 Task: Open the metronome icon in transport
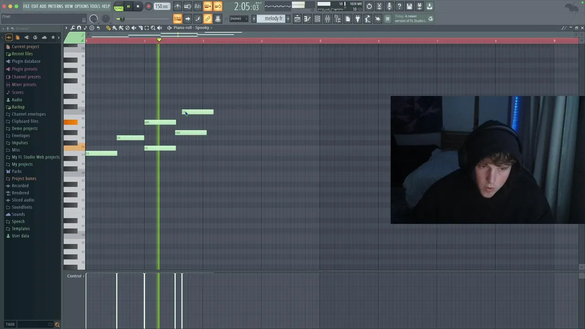click(178, 6)
